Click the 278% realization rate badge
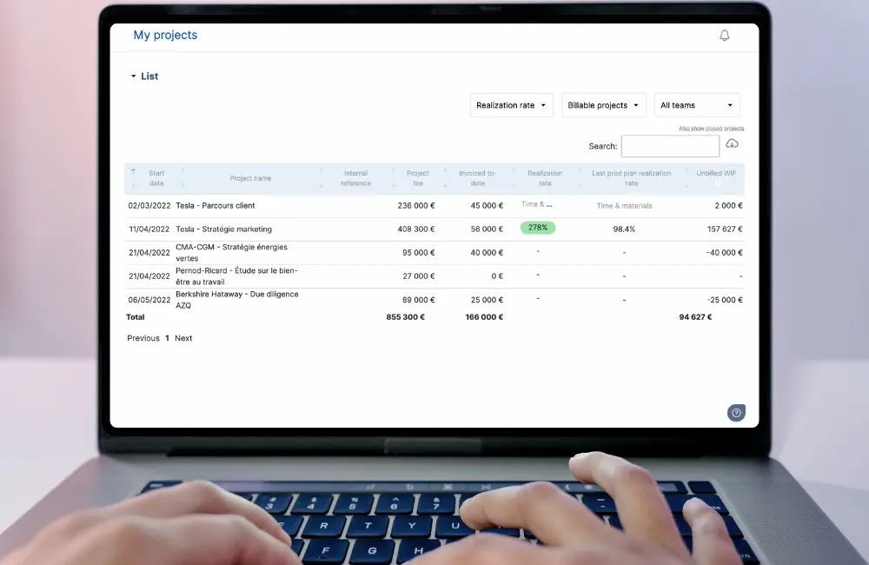The height and width of the screenshot is (565, 869). (538, 228)
